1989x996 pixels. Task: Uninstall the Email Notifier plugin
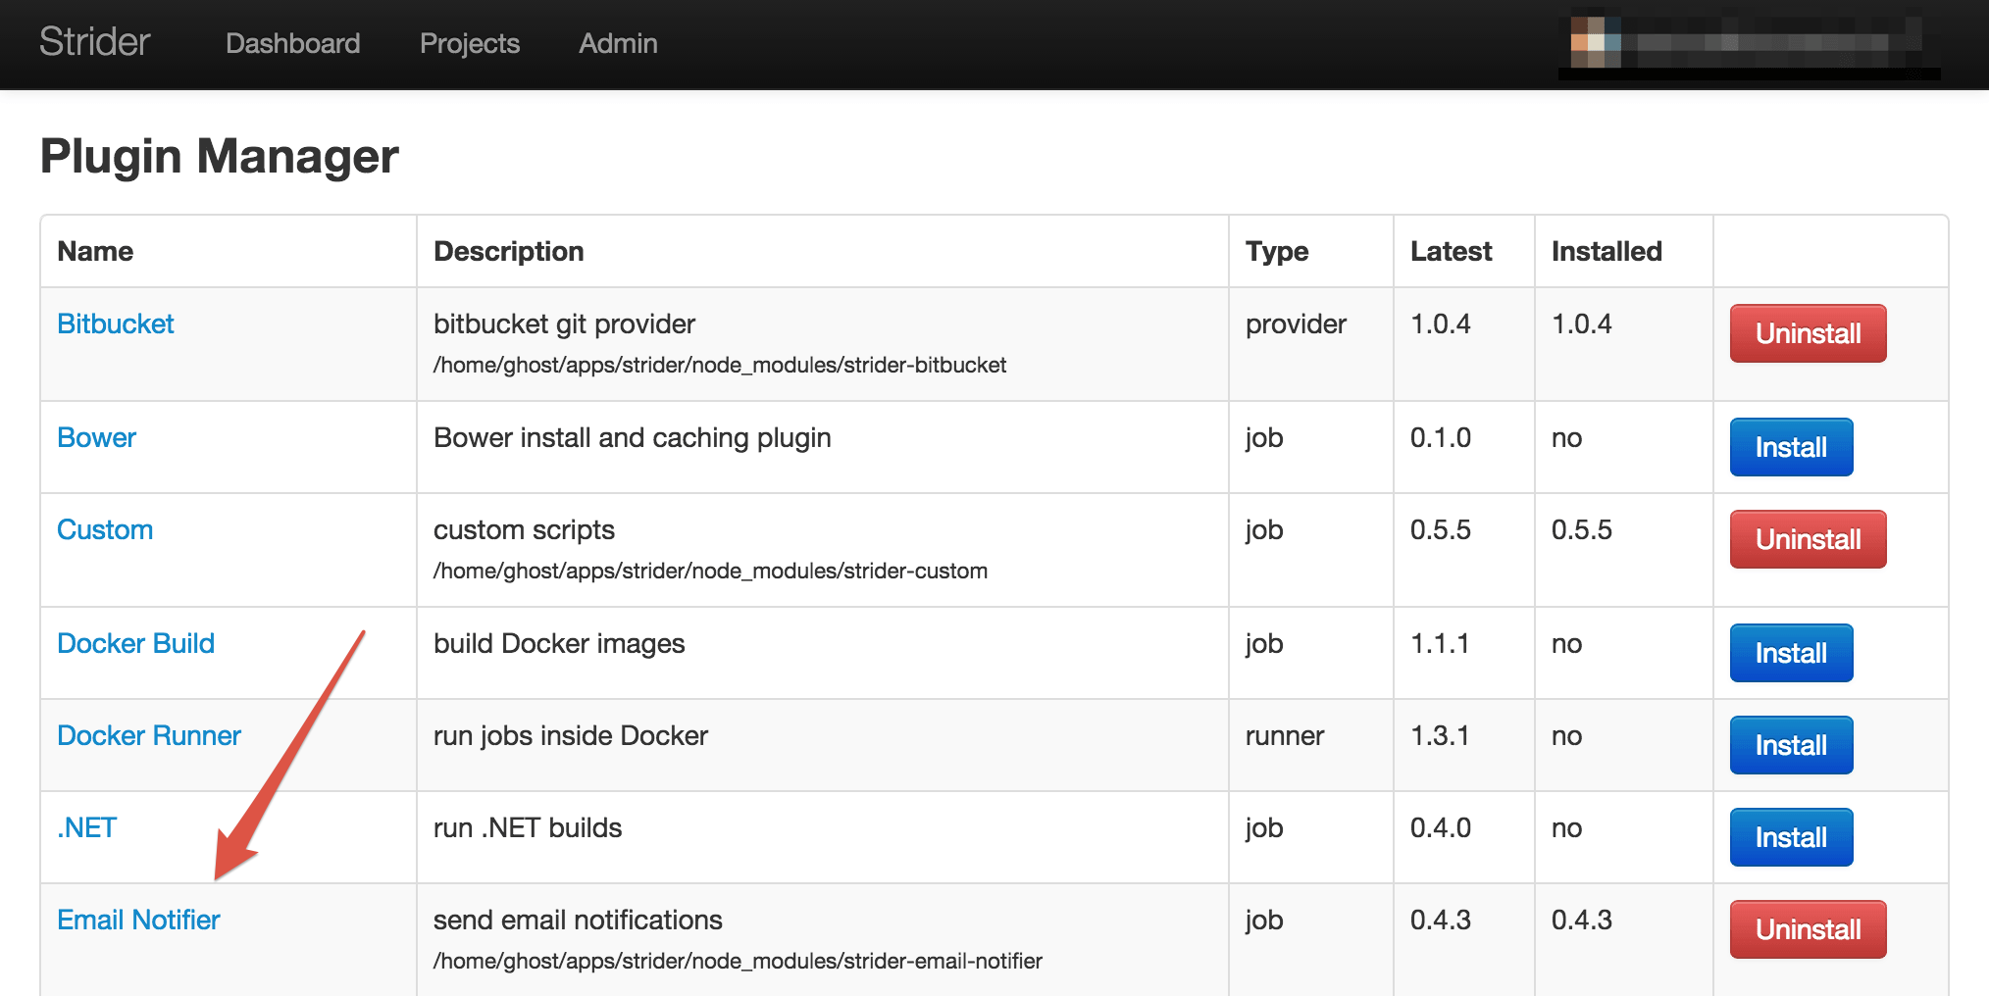point(1808,929)
